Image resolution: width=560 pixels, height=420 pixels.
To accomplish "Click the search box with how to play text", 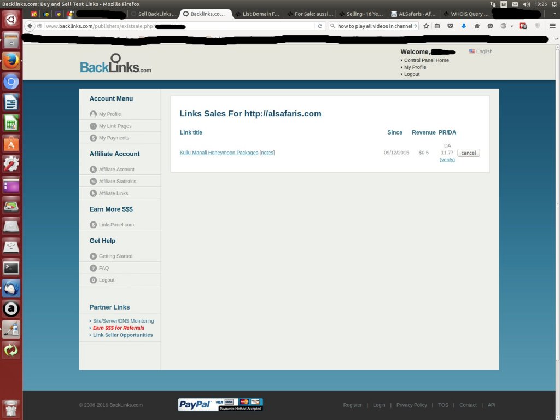I will coord(374,26).
